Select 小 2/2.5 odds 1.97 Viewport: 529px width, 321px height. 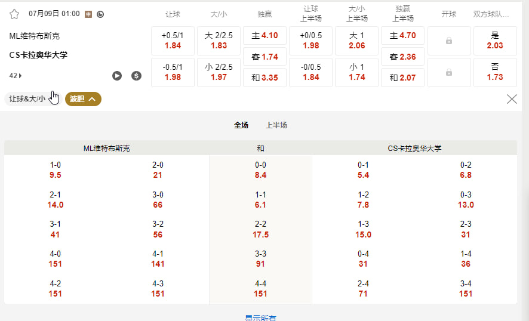point(219,73)
